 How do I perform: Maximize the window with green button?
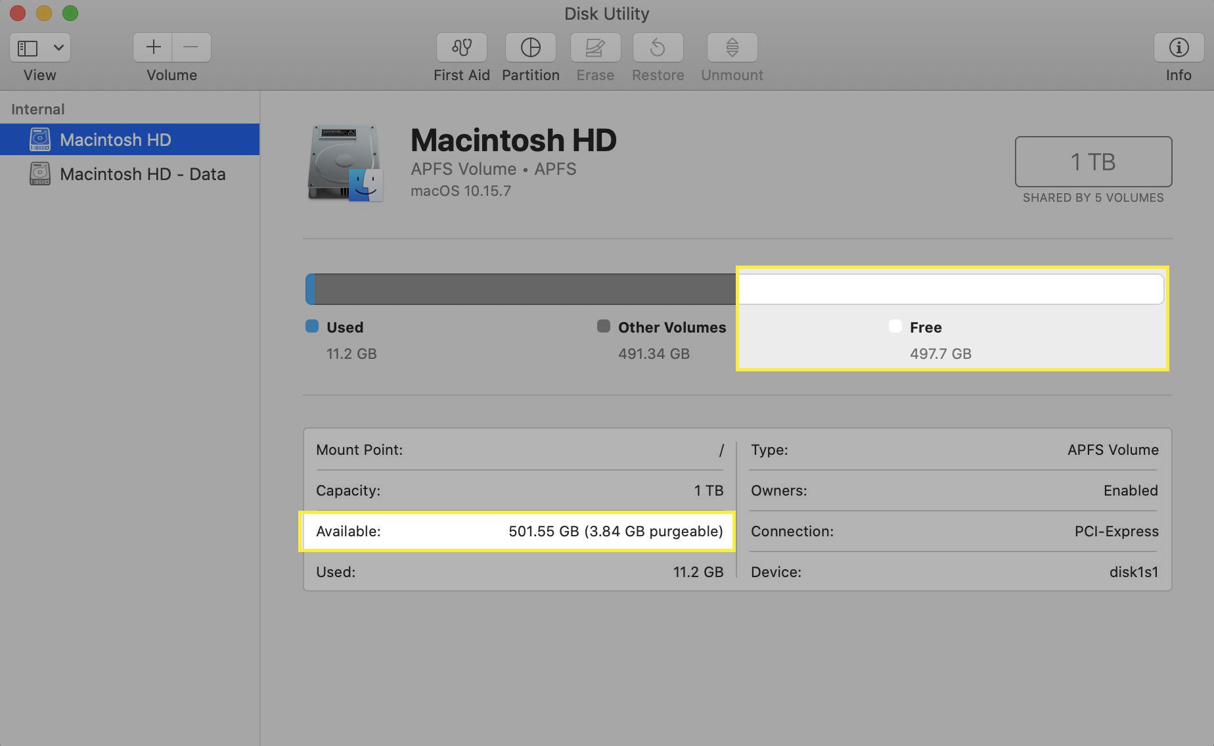(70, 12)
